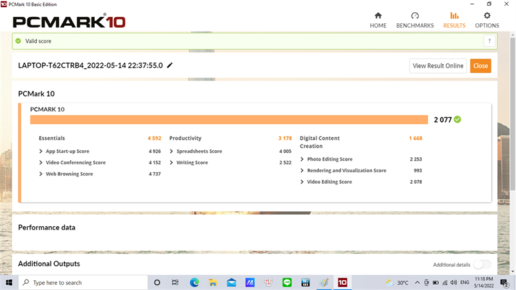
Task: Click the vertical scrollbar of results page
Action: point(512,113)
